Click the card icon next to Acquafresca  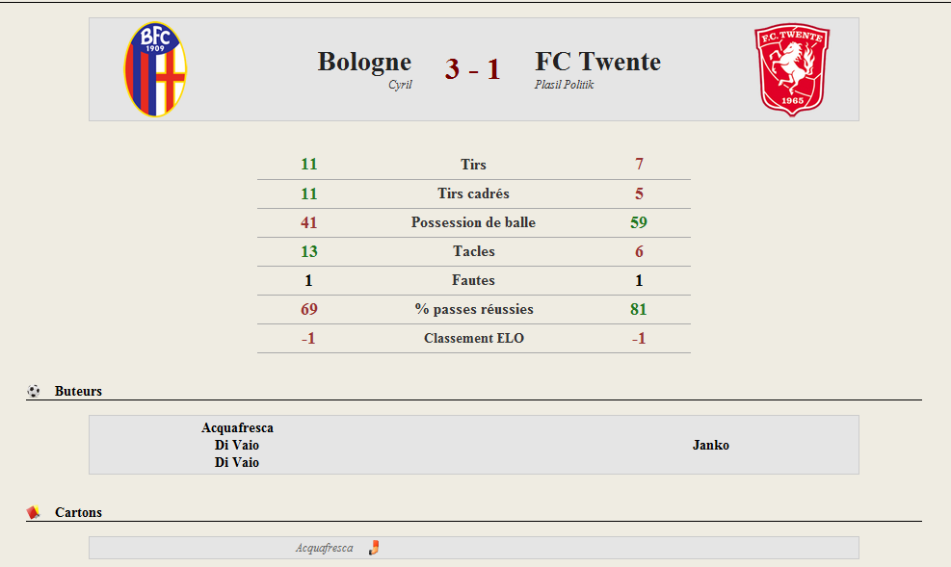374,548
